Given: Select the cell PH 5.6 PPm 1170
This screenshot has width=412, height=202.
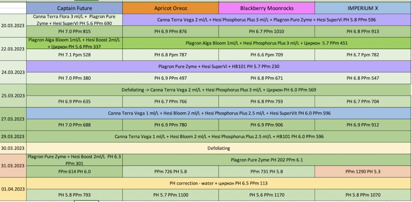Looking at the screenshot, I should tap(267, 195).
